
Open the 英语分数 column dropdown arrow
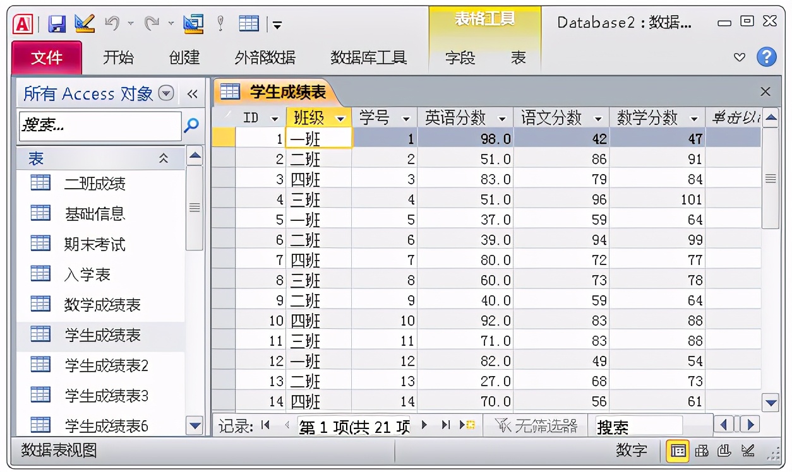pyautogui.click(x=503, y=118)
